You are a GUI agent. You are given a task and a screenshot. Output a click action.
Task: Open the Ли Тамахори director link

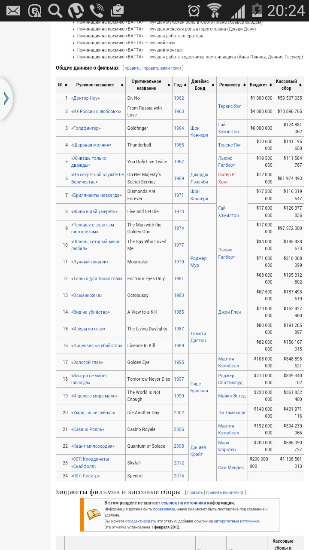click(232, 413)
